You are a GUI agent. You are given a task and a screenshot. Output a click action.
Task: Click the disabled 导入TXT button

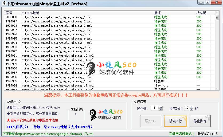point(151,121)
